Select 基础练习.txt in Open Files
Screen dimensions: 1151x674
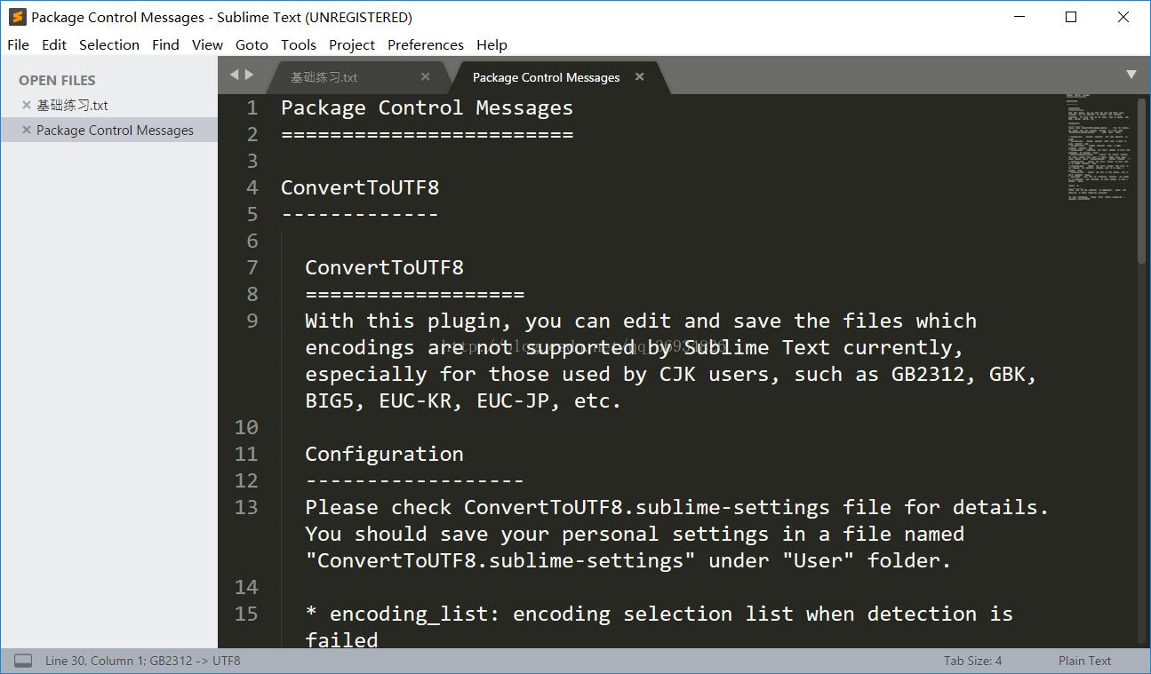point(72,105)
